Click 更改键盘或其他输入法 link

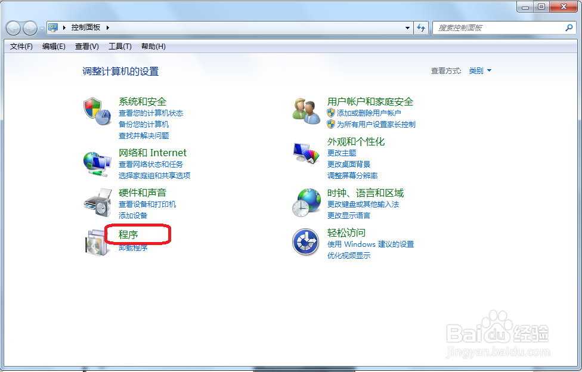[363, 204]
